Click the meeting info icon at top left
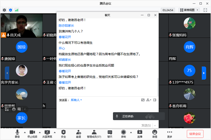The width and height of the screenshot is (211, 140). pos(5,10)
